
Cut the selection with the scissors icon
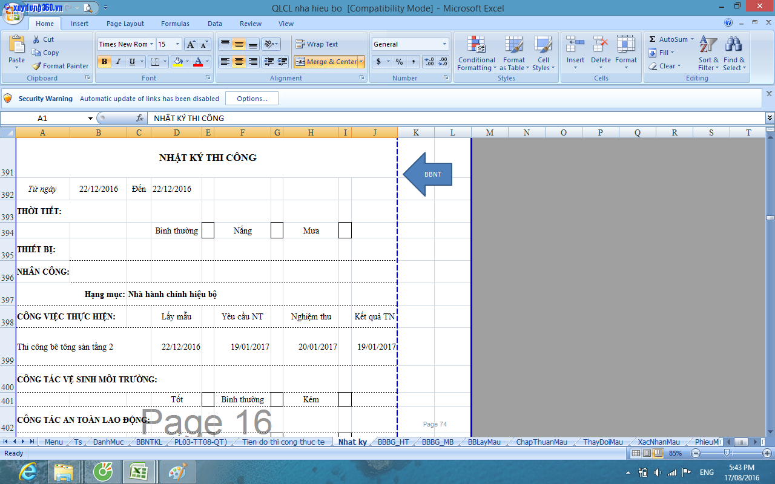tap(43, 39)
